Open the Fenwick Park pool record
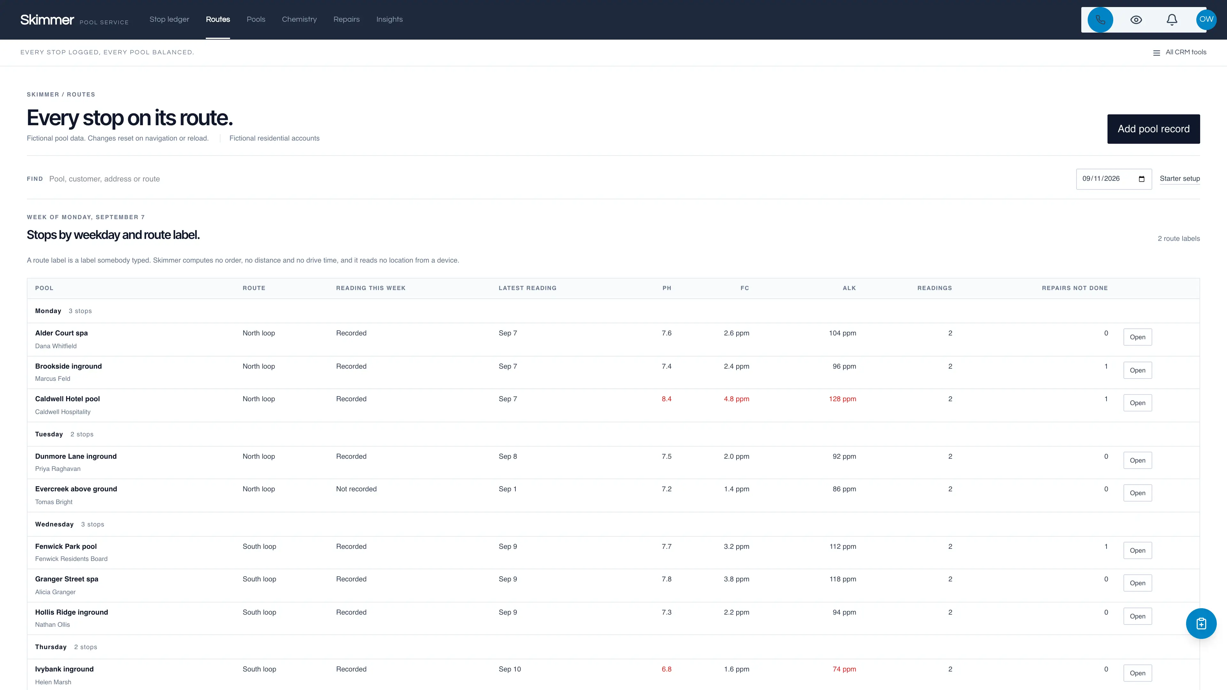This screenshot has height=690, width=1227. (1137, 550)
